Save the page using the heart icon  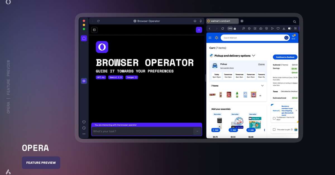pyautogui.click(x=278, y=28)
